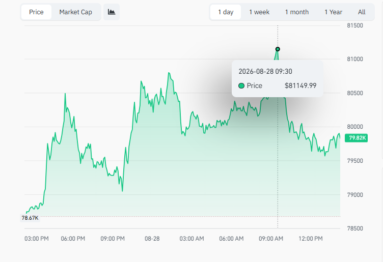Click the 80500 y-axis label
Image resolution: width=383 pixels, height=262 pixels.
click(x=355, y=93)
